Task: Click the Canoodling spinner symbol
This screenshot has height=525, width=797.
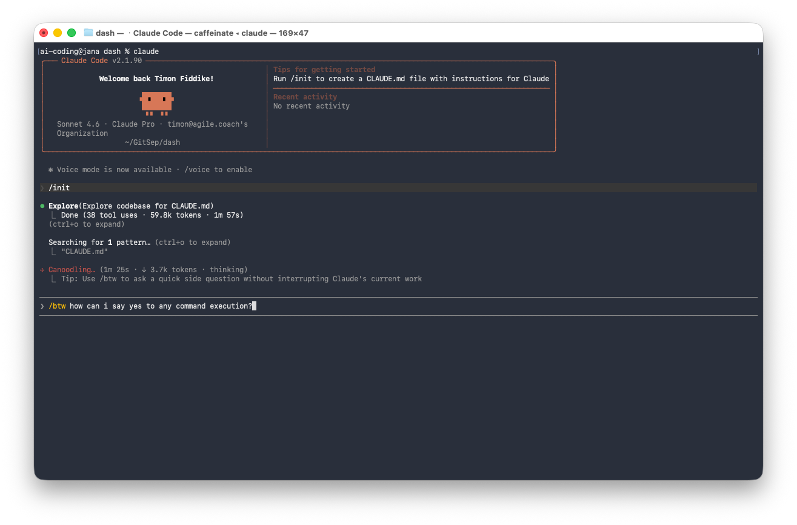Action: tap(42, 270)
